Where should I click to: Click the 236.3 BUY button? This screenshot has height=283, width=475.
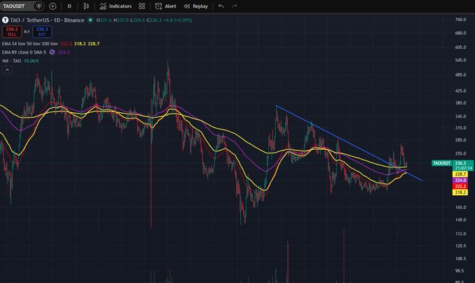tap(42, 31)
